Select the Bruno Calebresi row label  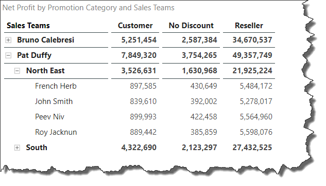pyautogui.click(x=45, y=40)
